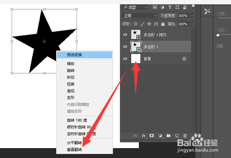
Task: Lock position move icon
Action: (x=149, y=24)
